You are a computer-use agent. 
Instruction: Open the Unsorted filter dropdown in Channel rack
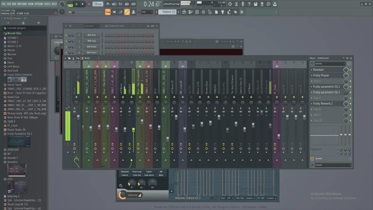[91, 26]
